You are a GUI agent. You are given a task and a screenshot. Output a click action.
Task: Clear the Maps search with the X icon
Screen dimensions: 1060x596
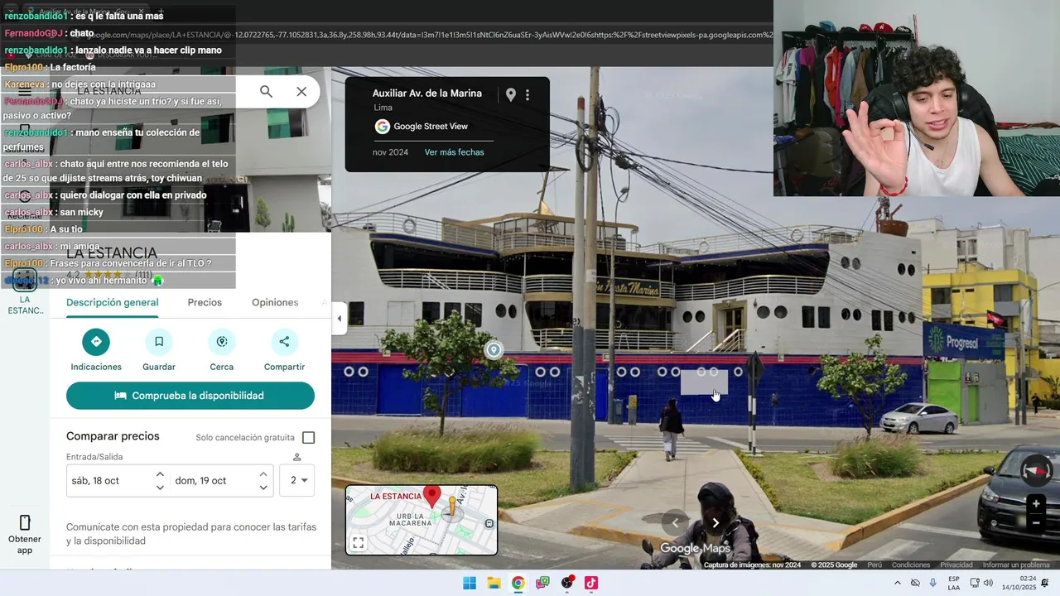pyautogui.click(x=301, y=92)
